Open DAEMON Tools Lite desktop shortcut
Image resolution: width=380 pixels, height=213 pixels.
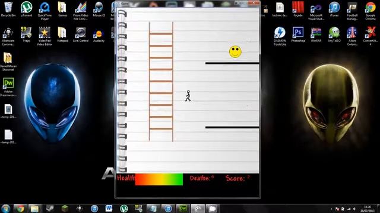(280, 36)
